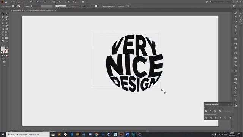Click Unite in Pathfinder shape modes
The image size is (243, 137).
(x=206, y=111)
